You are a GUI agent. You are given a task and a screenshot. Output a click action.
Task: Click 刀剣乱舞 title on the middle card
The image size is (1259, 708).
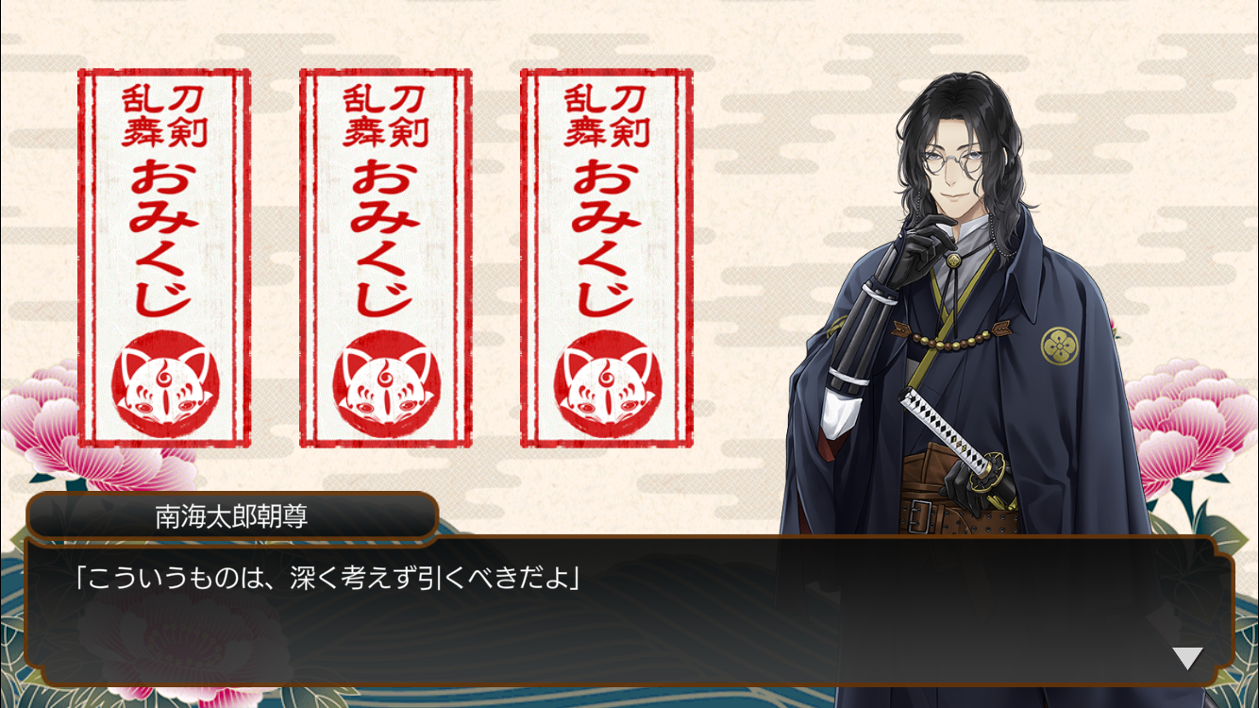386,114
